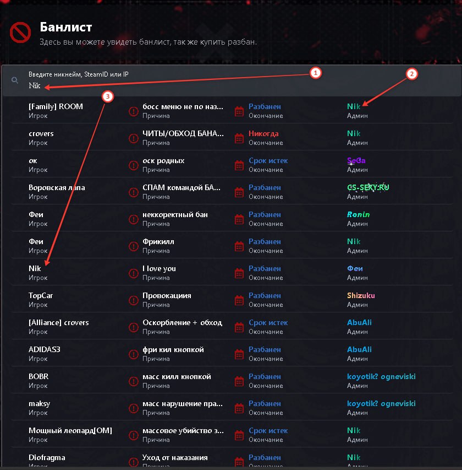462x470 pixels.
Task: Click the magnifier search icon
Action: coord(14,80)
